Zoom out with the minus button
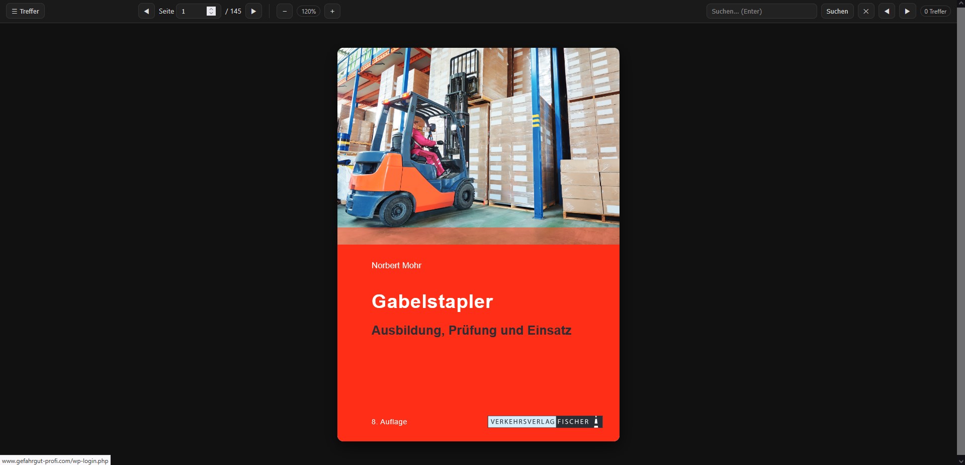Viewport: 965px width, 465px height. click(285, 11)
